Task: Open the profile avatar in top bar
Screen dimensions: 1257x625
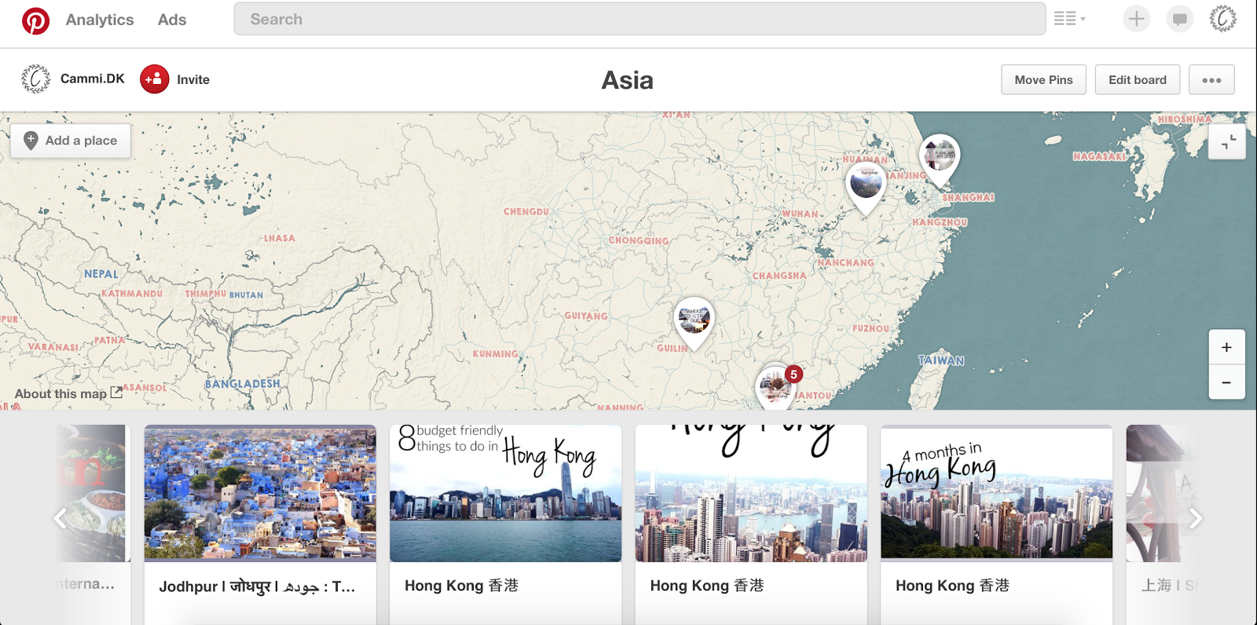Action: (x=1222, y=19)
